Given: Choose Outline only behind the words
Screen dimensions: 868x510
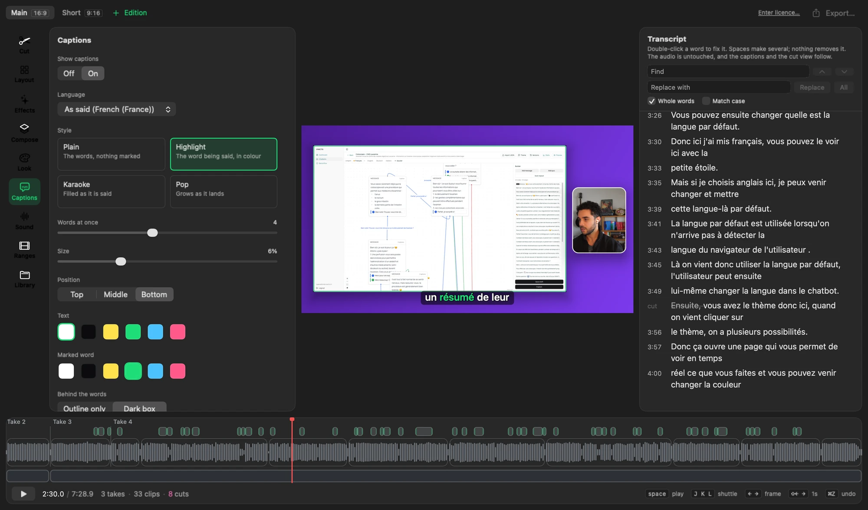Looking at the screenshot, I should coord(85,408).
